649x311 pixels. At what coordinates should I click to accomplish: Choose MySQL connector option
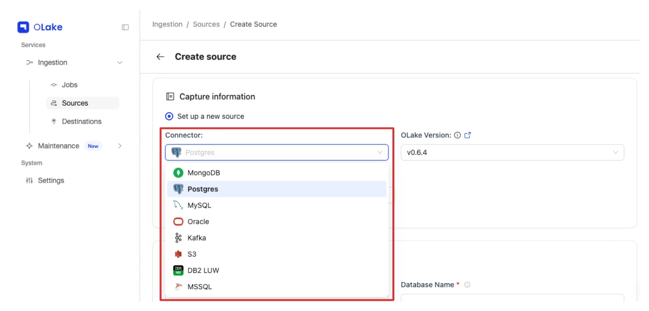point(277,205)
